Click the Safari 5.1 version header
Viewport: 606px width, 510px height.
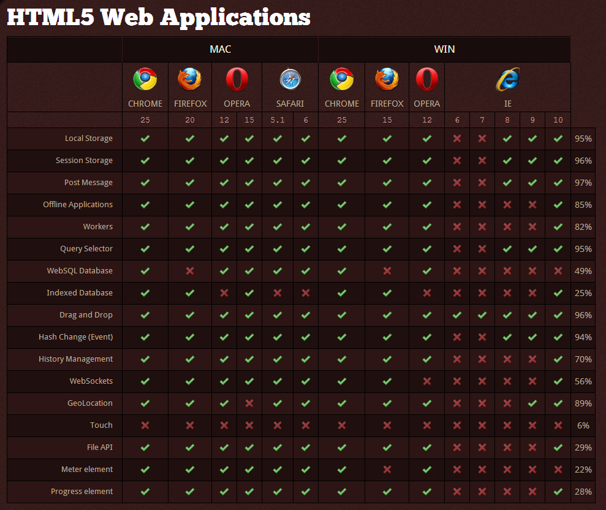[x=277, y=120]
